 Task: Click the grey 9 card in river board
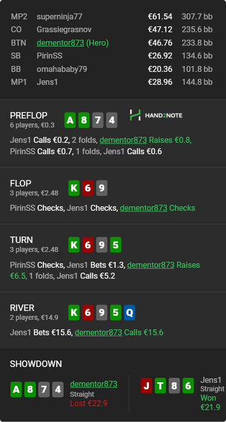click(x=102, y=312)
